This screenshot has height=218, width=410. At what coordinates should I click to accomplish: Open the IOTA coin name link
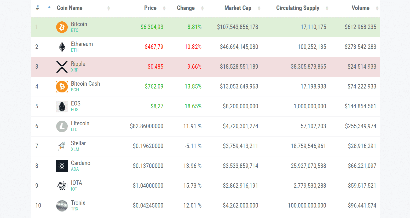[x=77, y=183]
